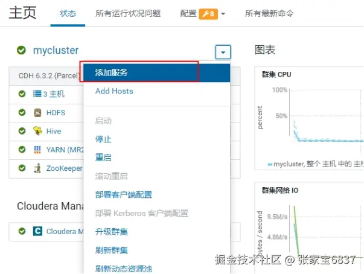This screenshot has height=274, width=364.
Task: Click the disabled 启动 menu entry
Action: 103,121
